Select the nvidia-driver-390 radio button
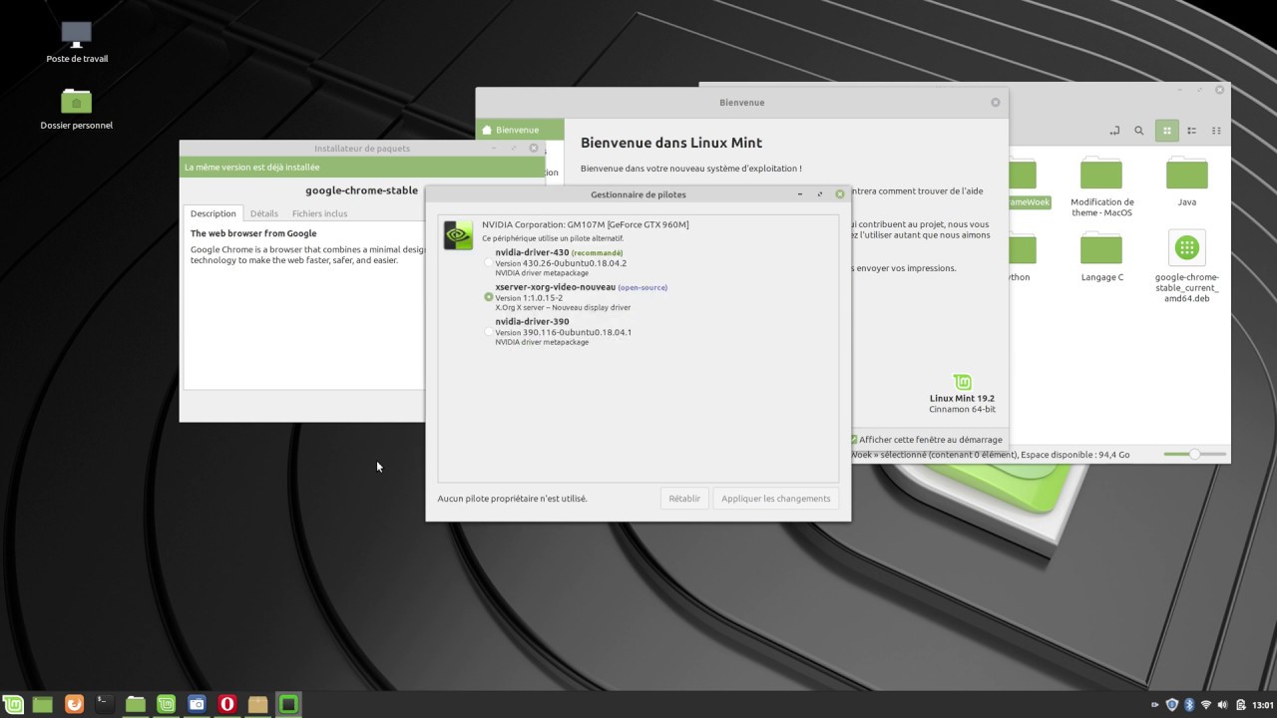Image resolution: width=1277 pixels, height=718 pixels. click(489, 332)
